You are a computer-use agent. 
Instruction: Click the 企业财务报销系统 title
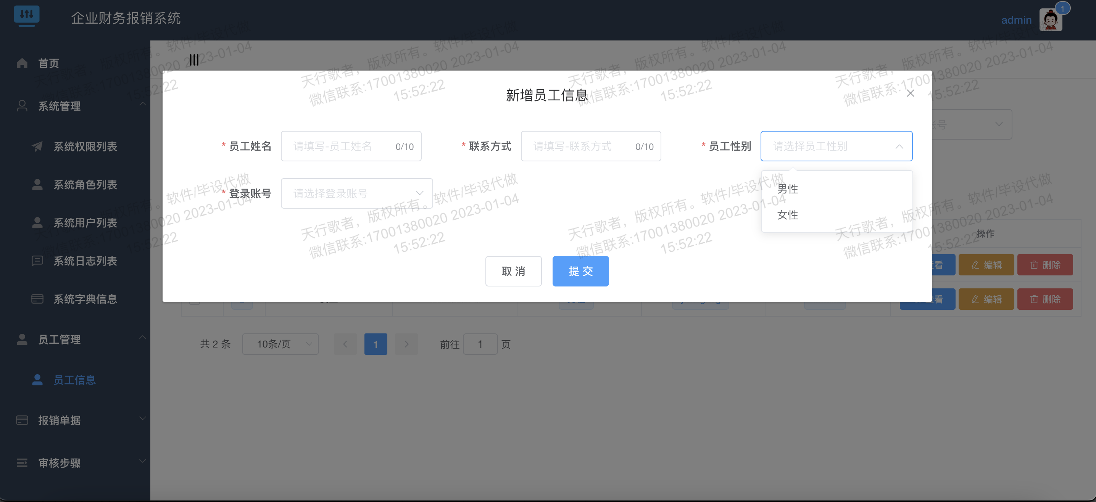coord(126,18)
